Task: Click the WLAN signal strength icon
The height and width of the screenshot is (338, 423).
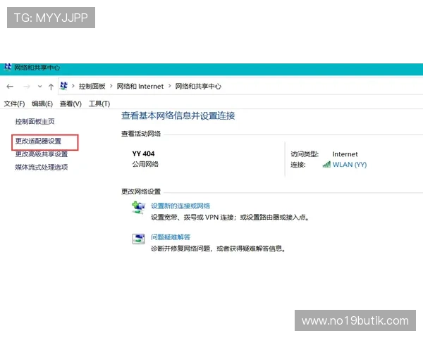Action: (x=326, y=164)
